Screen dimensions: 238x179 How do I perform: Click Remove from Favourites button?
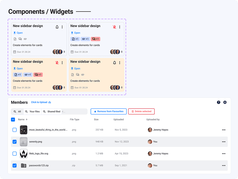109,112
